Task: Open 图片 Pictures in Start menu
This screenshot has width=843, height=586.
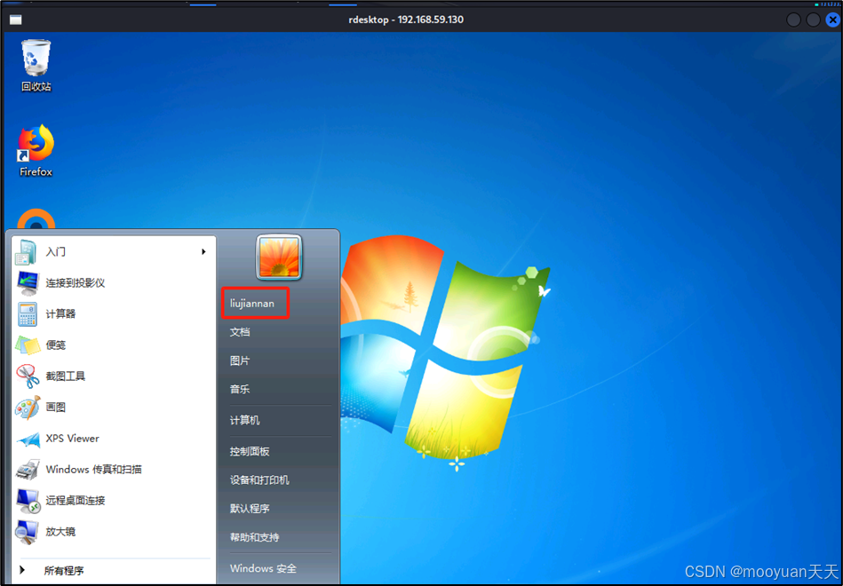Action: tap(240, 360)
